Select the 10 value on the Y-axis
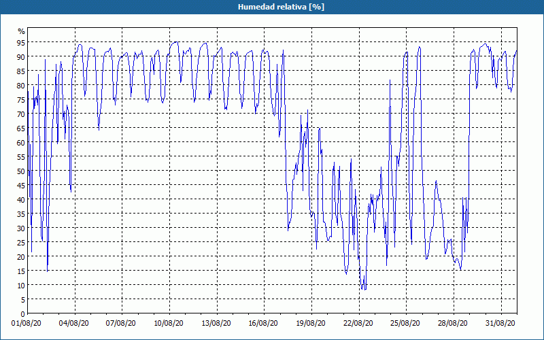The width and height of the screenshot is (544, 340). click(21, 285)
